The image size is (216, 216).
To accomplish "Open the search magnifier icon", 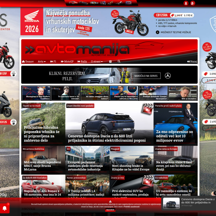I will (119, 61).
